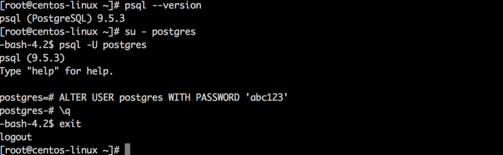The image size is (503, 155).
Task: Click the gray block cursor at the prompt
Action: pos(127,150)
